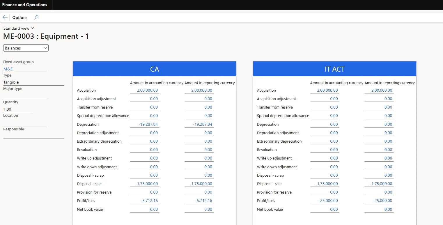Click the empty Responsible field

pyautogui.click(x=33, y=136)
